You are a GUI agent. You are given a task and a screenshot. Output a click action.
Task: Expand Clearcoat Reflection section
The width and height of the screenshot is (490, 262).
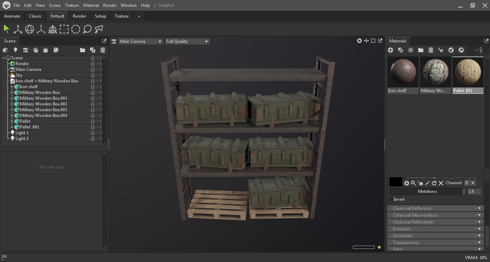point(436,208)
